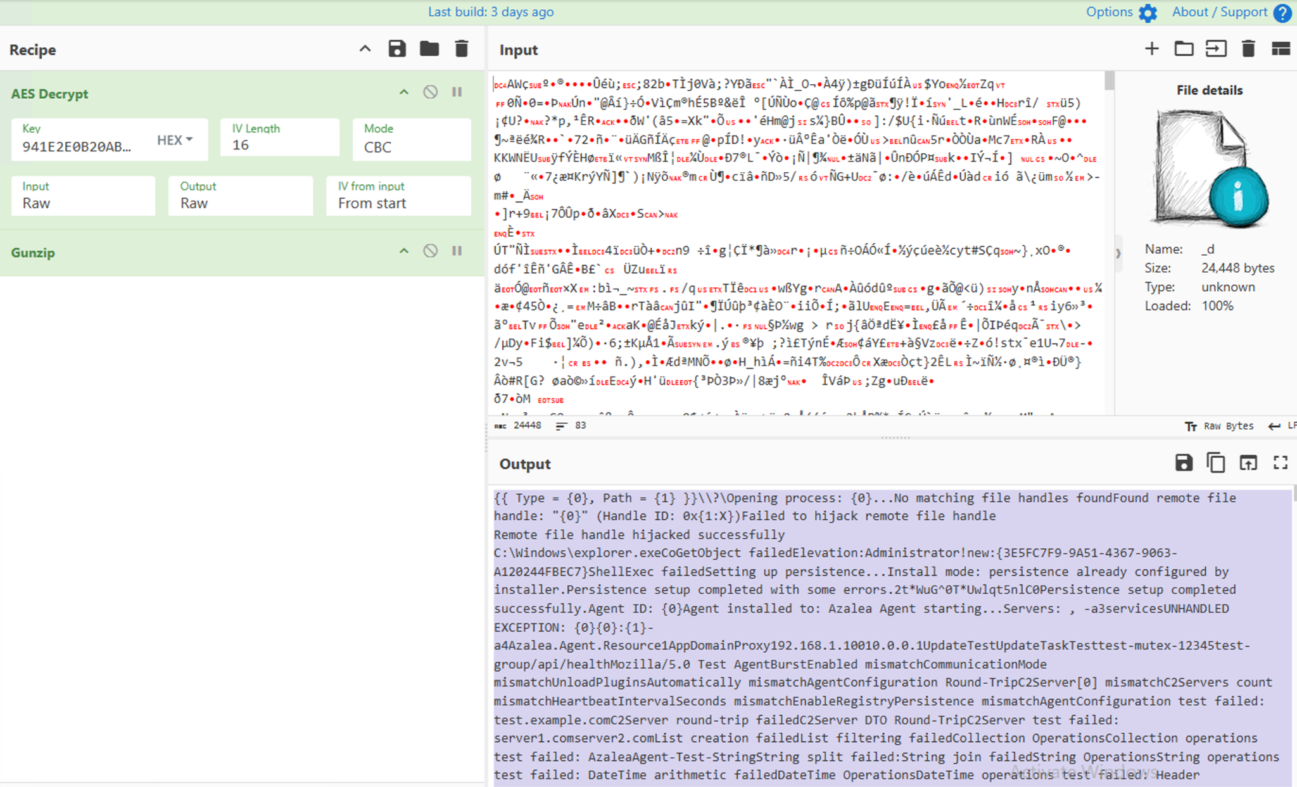The width and height of the screenshot is (1297, 787).
Task: Replace input with output
Action: click(x=1248, y=463)
